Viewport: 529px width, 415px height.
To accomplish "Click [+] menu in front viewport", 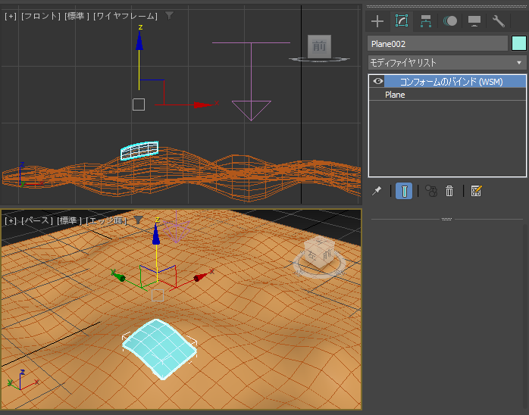I will (11, 16).
